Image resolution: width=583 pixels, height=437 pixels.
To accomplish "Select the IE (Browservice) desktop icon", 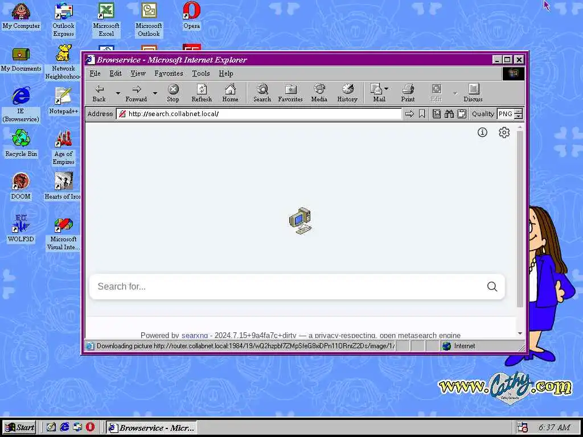I will pyautogui.click(x=21, y=105).
